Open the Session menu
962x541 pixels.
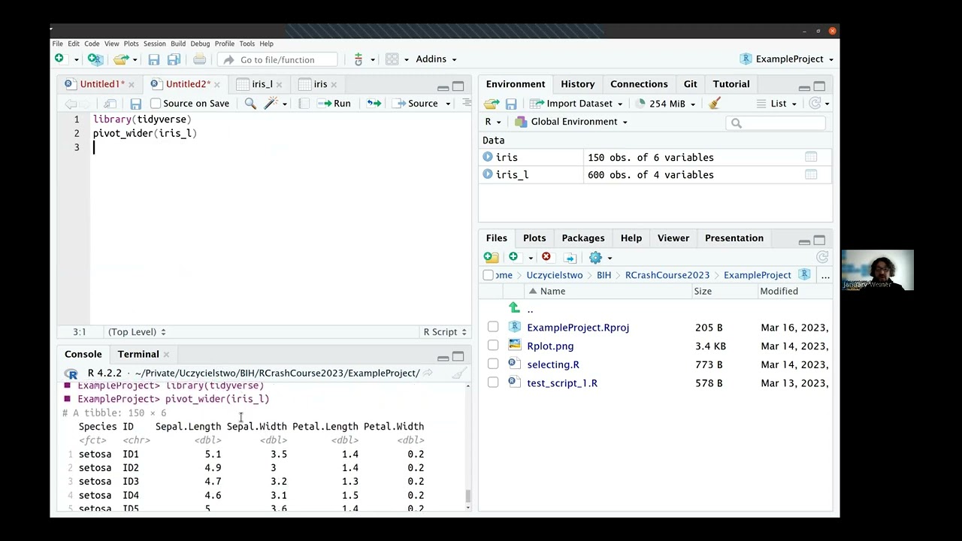[x=154, y=44]
